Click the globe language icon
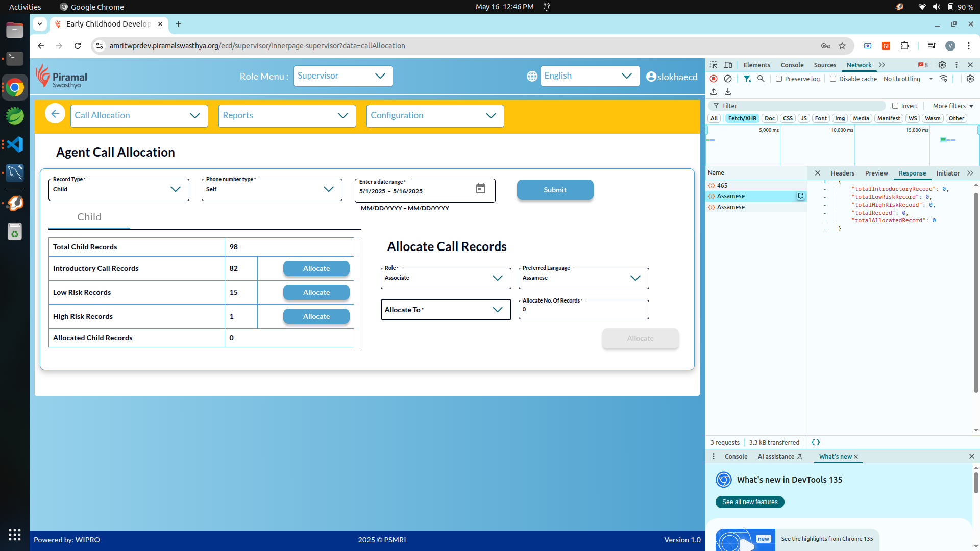 coord(532,76)
